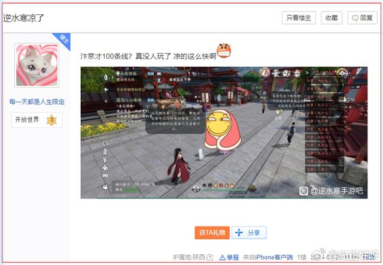383x265 pixels.
Task: Click the 开放世界 level badge
Action: [37, 120]
